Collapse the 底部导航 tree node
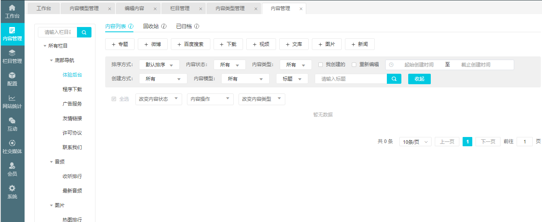542x222 pixels. point(52,61)
